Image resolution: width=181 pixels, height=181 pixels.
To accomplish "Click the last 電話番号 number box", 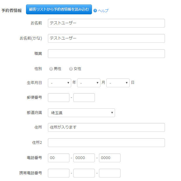I will coord(110,158).
